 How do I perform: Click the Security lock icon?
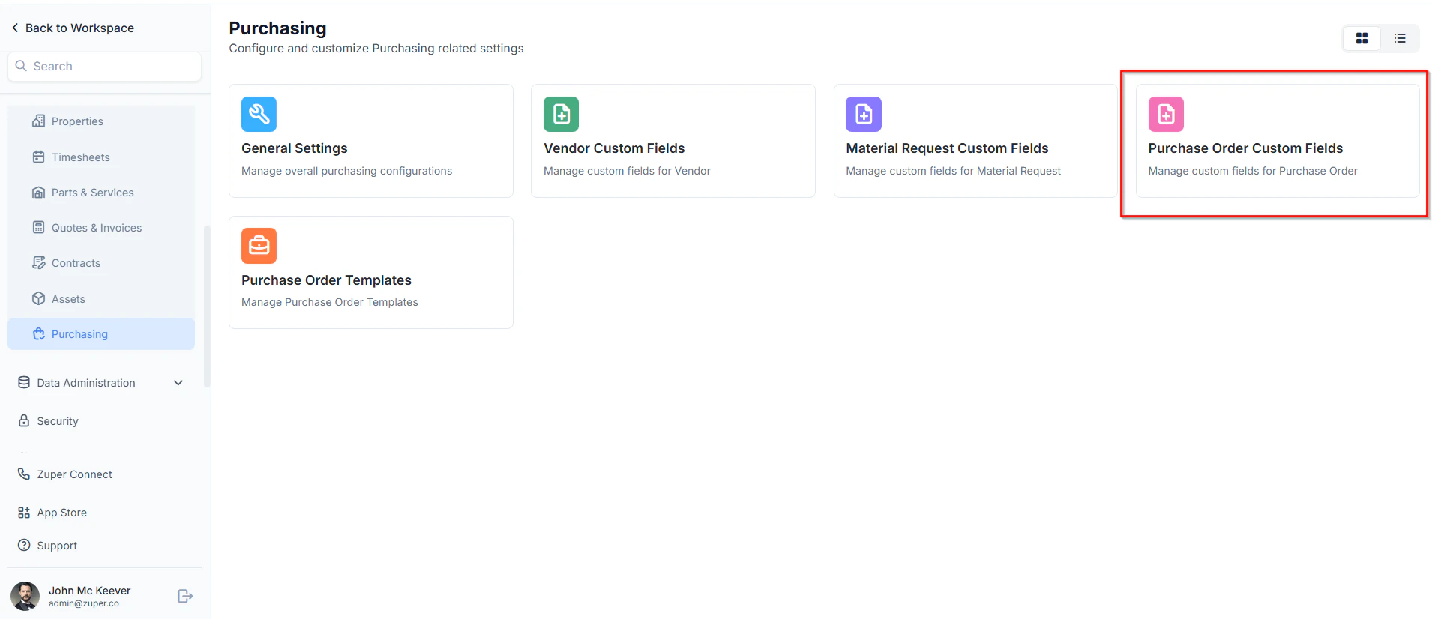point(24,420)
